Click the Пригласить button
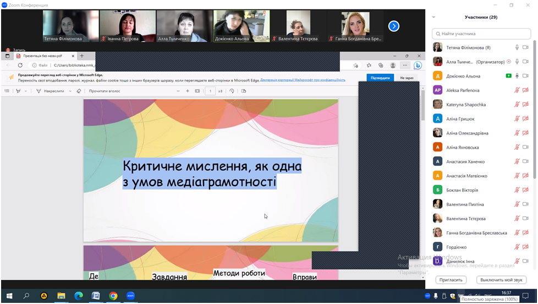The image size is (538, 304). (x=451, y=280)
